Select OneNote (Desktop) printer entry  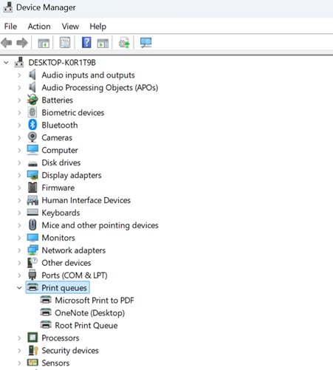click(x=90, y=313)
